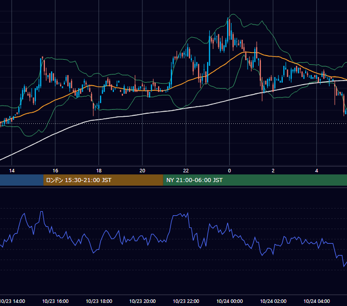Select the NY 21:00-06:00 JST session band
The height and width of the screenshot is (306, 347).
click(255, 180)
